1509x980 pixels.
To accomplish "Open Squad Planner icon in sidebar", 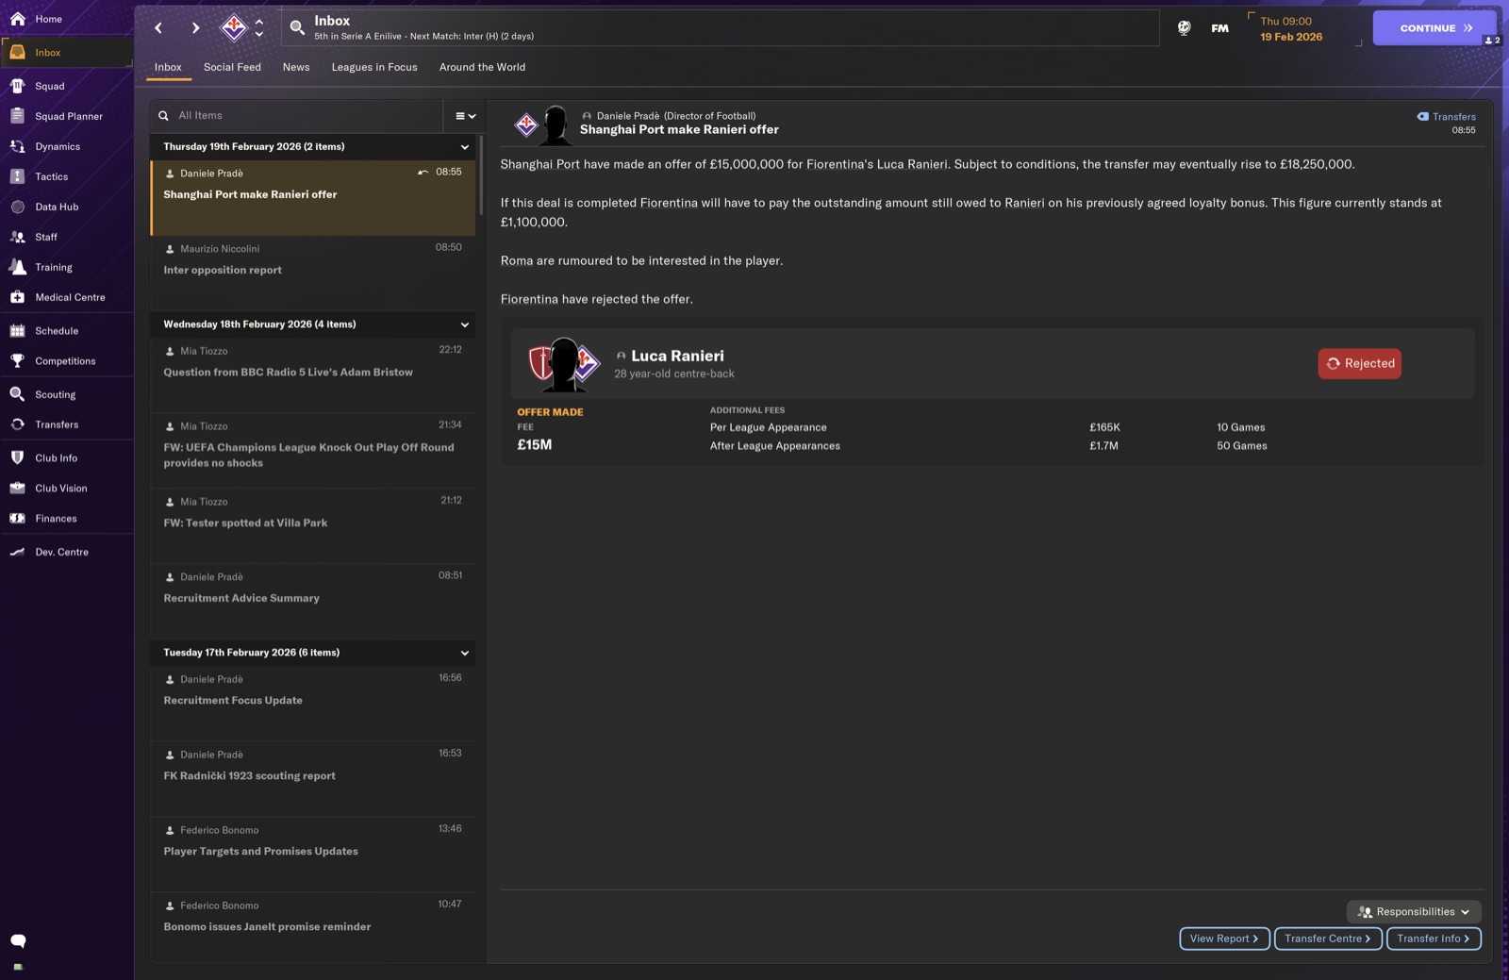I will tap(17, 116).
